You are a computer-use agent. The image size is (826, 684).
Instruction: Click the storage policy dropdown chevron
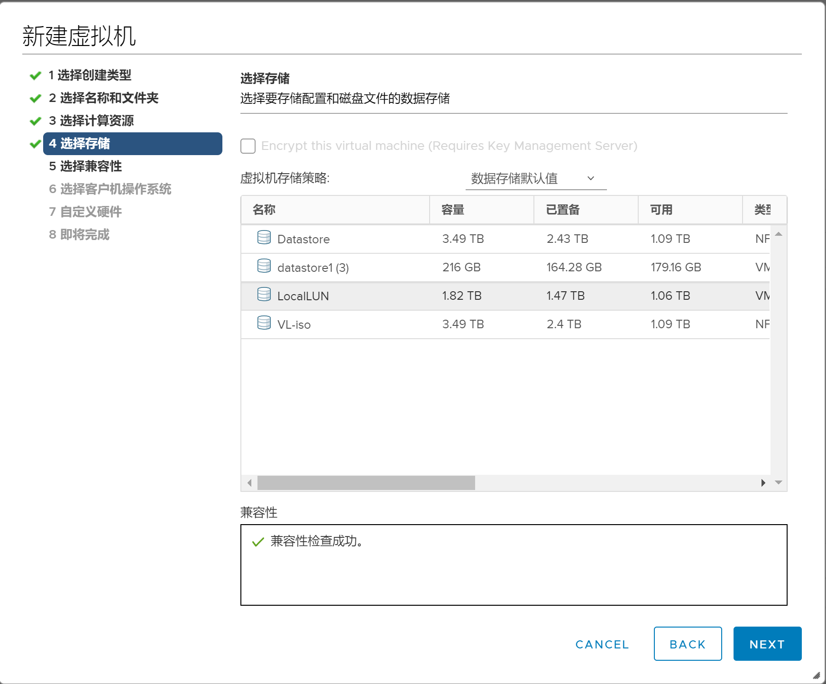pos(591,178)
